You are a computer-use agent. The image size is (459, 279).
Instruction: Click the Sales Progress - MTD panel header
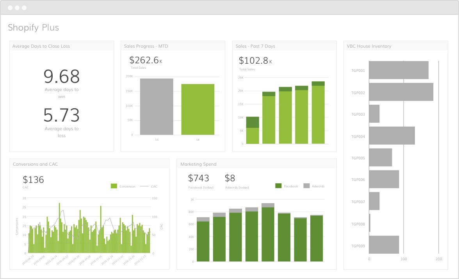(x=146, y=46)
